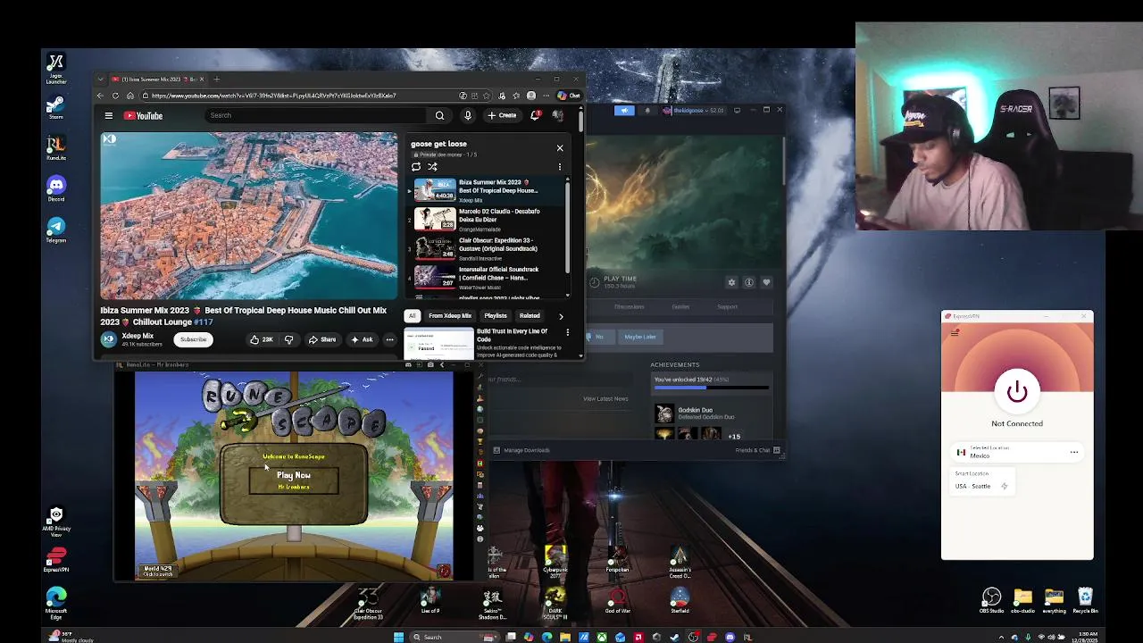The image size is (1143, 643).
Task: Share the Ibiza Summer Mix video
Action: pyautogui.click(x=322, y=339)
